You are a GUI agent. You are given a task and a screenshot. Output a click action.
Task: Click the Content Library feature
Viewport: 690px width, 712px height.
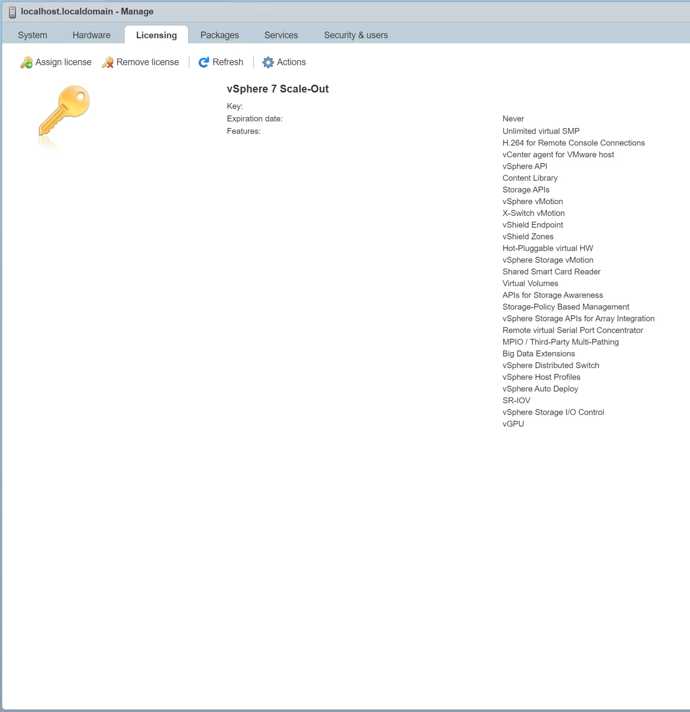point(530,178)
